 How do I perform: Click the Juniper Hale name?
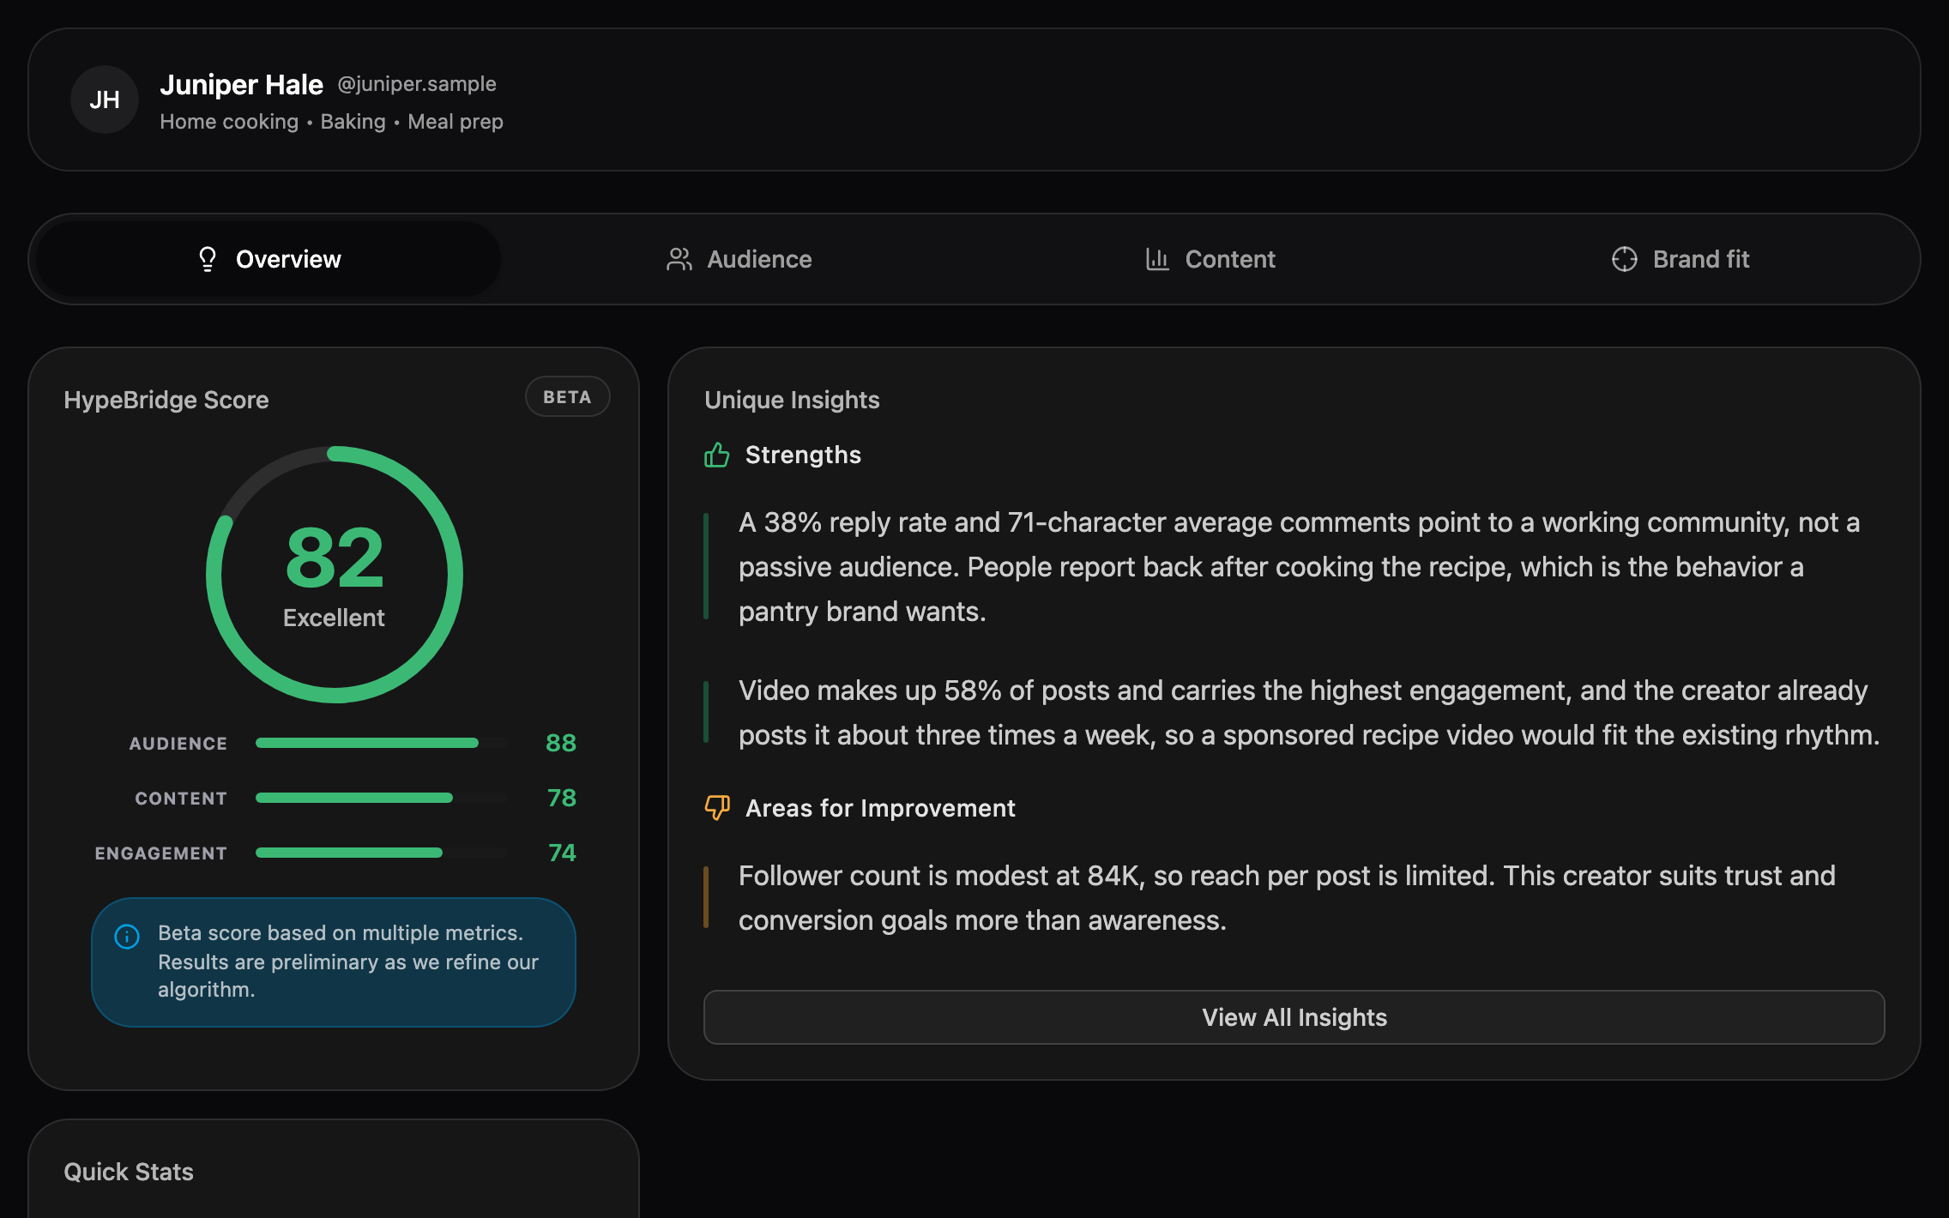(241, 84)
